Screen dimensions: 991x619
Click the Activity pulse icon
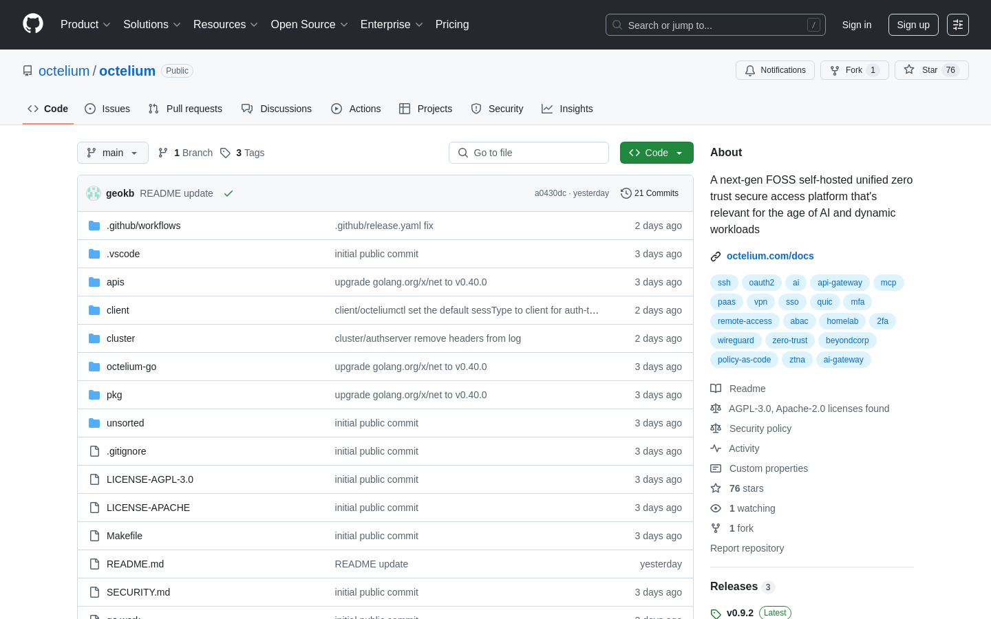point(716,448)
